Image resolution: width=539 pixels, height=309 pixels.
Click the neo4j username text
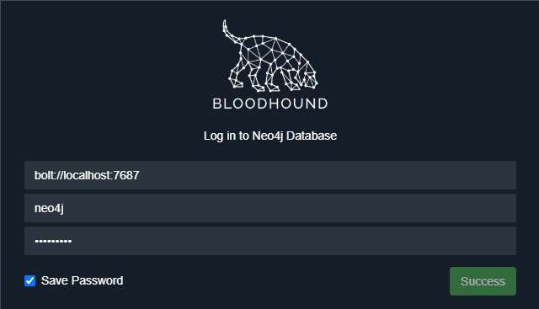(49, 208)
